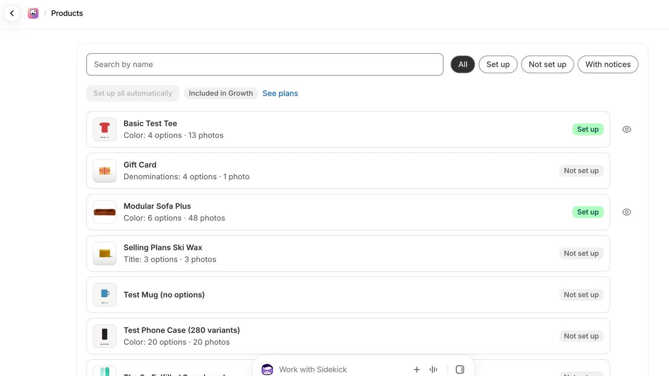Click Not set up status on Test Mug

pos(581,295)
